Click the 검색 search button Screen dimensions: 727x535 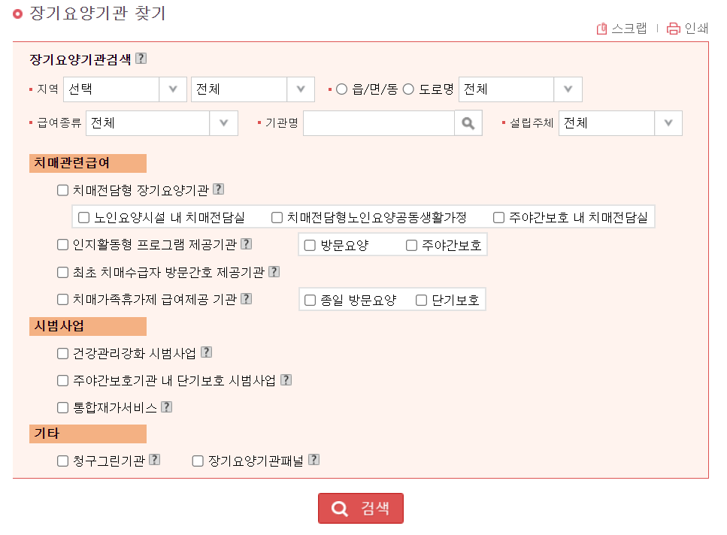360,508
